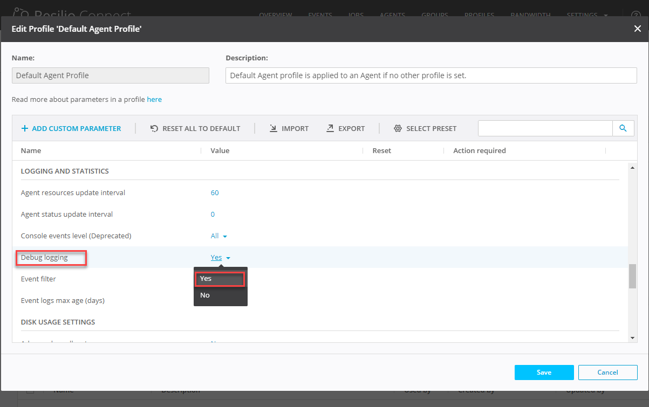Open the Debug logging value dropdown

point(220,258)
